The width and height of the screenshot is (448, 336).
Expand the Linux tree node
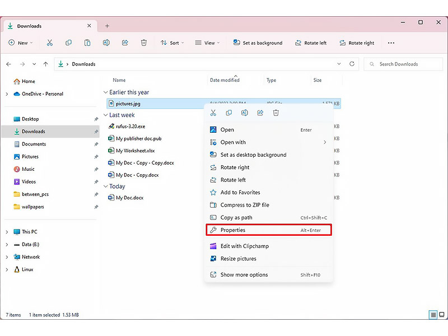[x=7, y=270]
